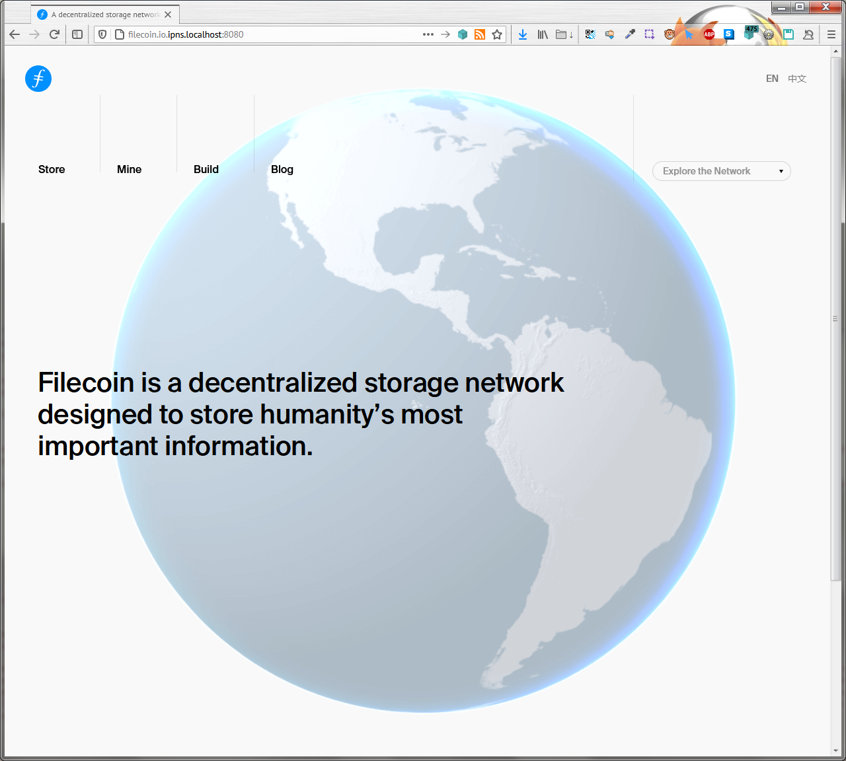Open the Firefox hamburger menu
This screenshot has height=761, width=846.
(x=831, y=34)
